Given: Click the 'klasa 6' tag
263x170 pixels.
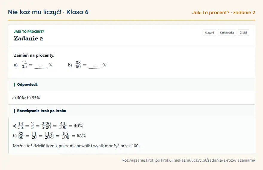Looking at the screenshot, I should [x=209, y=33].
